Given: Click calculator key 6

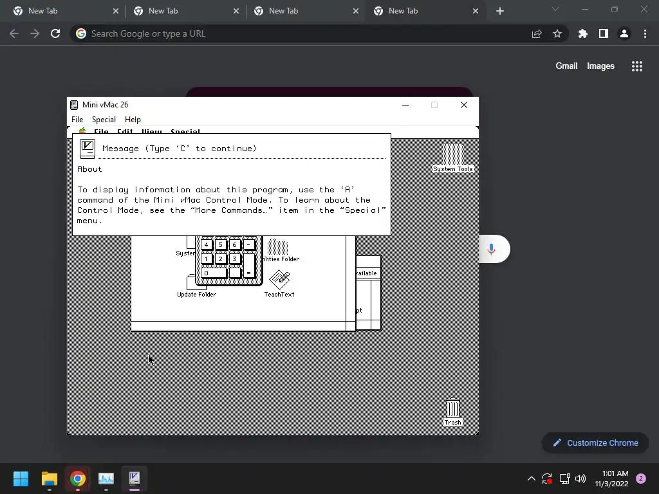Looking at the screenshot, I should coord(234,244).
